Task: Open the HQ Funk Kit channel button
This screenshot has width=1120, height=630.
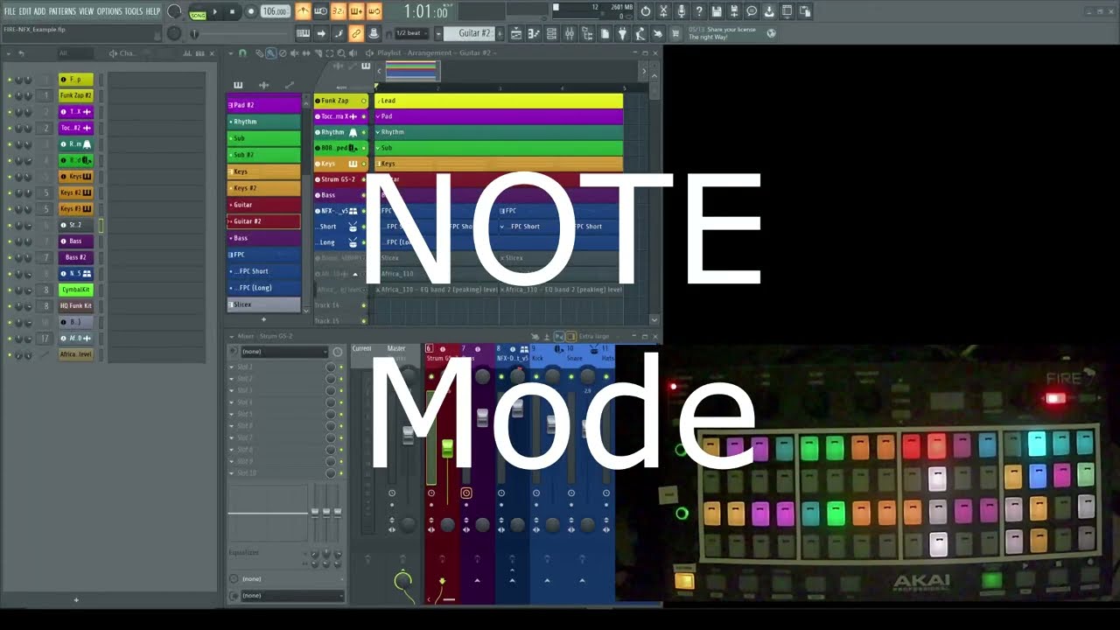Action: tap(75, 306)
